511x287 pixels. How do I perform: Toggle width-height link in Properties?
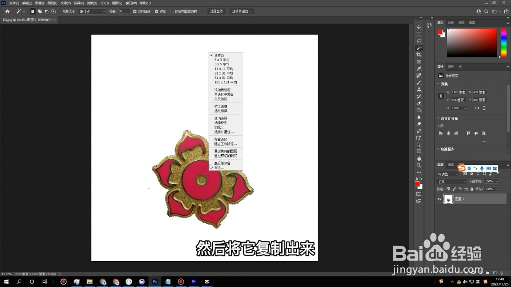click(x=441, y=96)
